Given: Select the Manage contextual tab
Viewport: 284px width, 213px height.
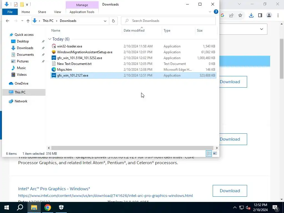Looking at the screenshot, I should click(x=82, y=5).
